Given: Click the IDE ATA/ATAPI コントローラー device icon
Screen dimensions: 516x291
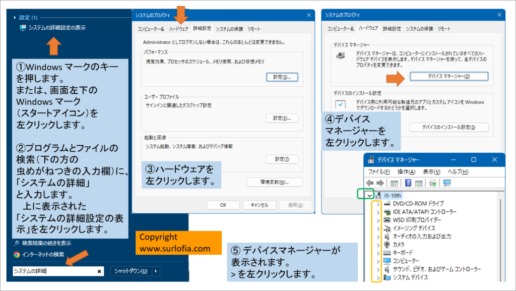Looking at the screenshot, I should (387, 212).
